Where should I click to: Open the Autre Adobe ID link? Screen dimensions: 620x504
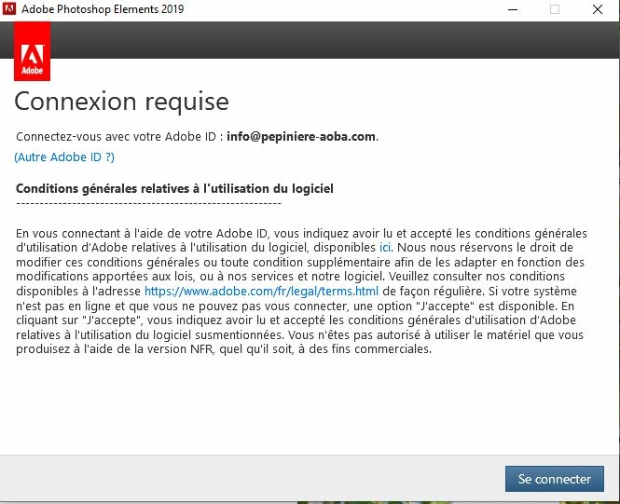pos(64,157)
